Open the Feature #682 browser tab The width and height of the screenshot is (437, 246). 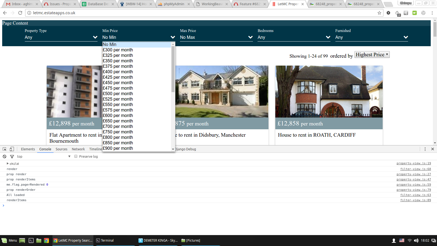250,4
